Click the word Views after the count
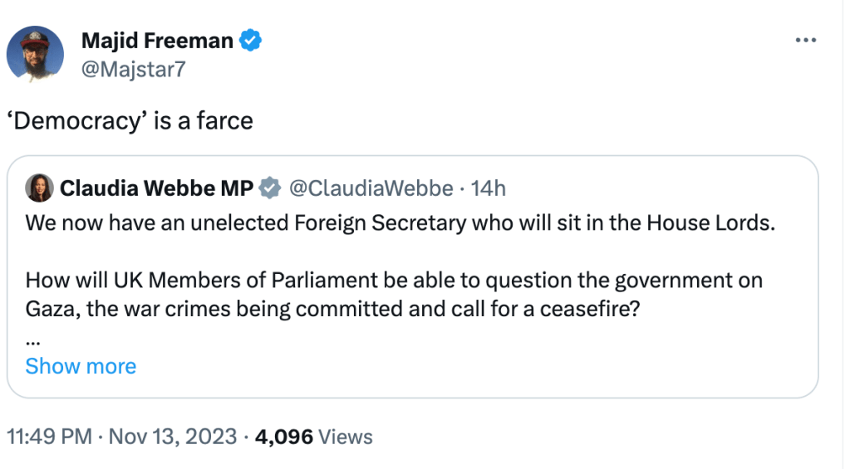The width and height of the screenshot is (850, 469). [346, 437]
